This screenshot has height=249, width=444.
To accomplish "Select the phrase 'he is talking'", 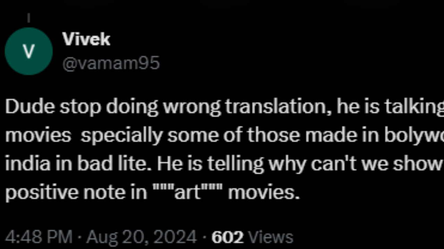I will tap(390, 108).
